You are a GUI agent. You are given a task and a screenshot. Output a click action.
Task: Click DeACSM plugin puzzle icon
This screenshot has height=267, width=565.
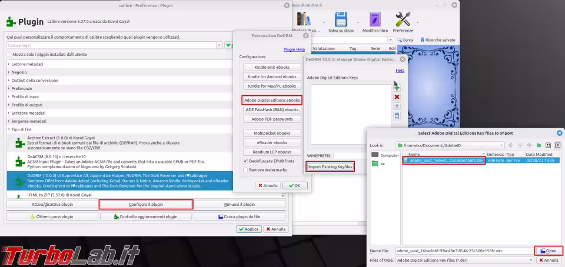click(x=20, y=162)
